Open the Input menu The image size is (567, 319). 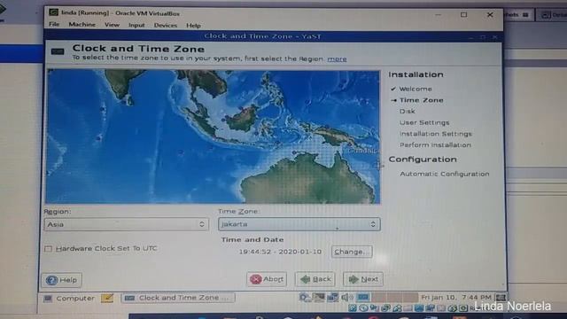click(x=136, y=26)
